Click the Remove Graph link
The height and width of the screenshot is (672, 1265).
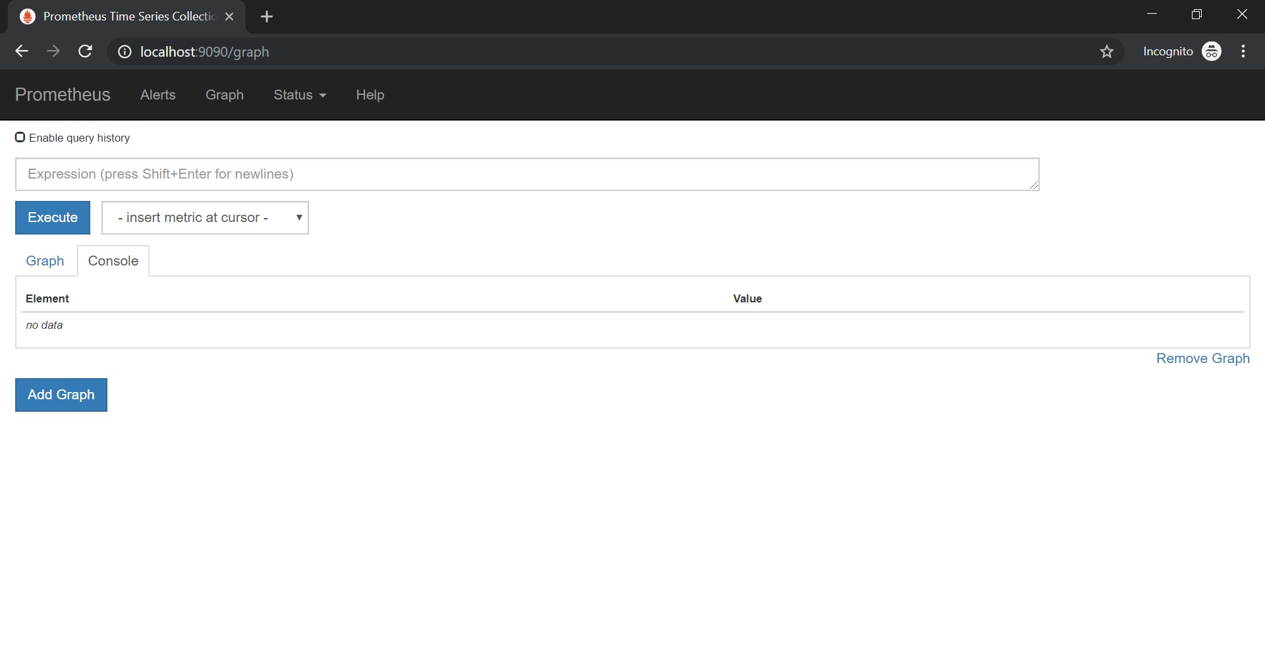click(1202, 358)
